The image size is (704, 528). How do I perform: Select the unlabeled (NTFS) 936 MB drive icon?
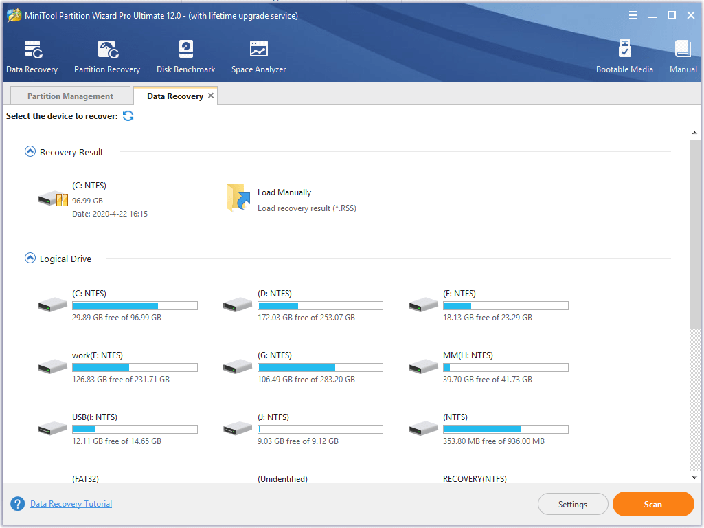[x=423, y=429]
